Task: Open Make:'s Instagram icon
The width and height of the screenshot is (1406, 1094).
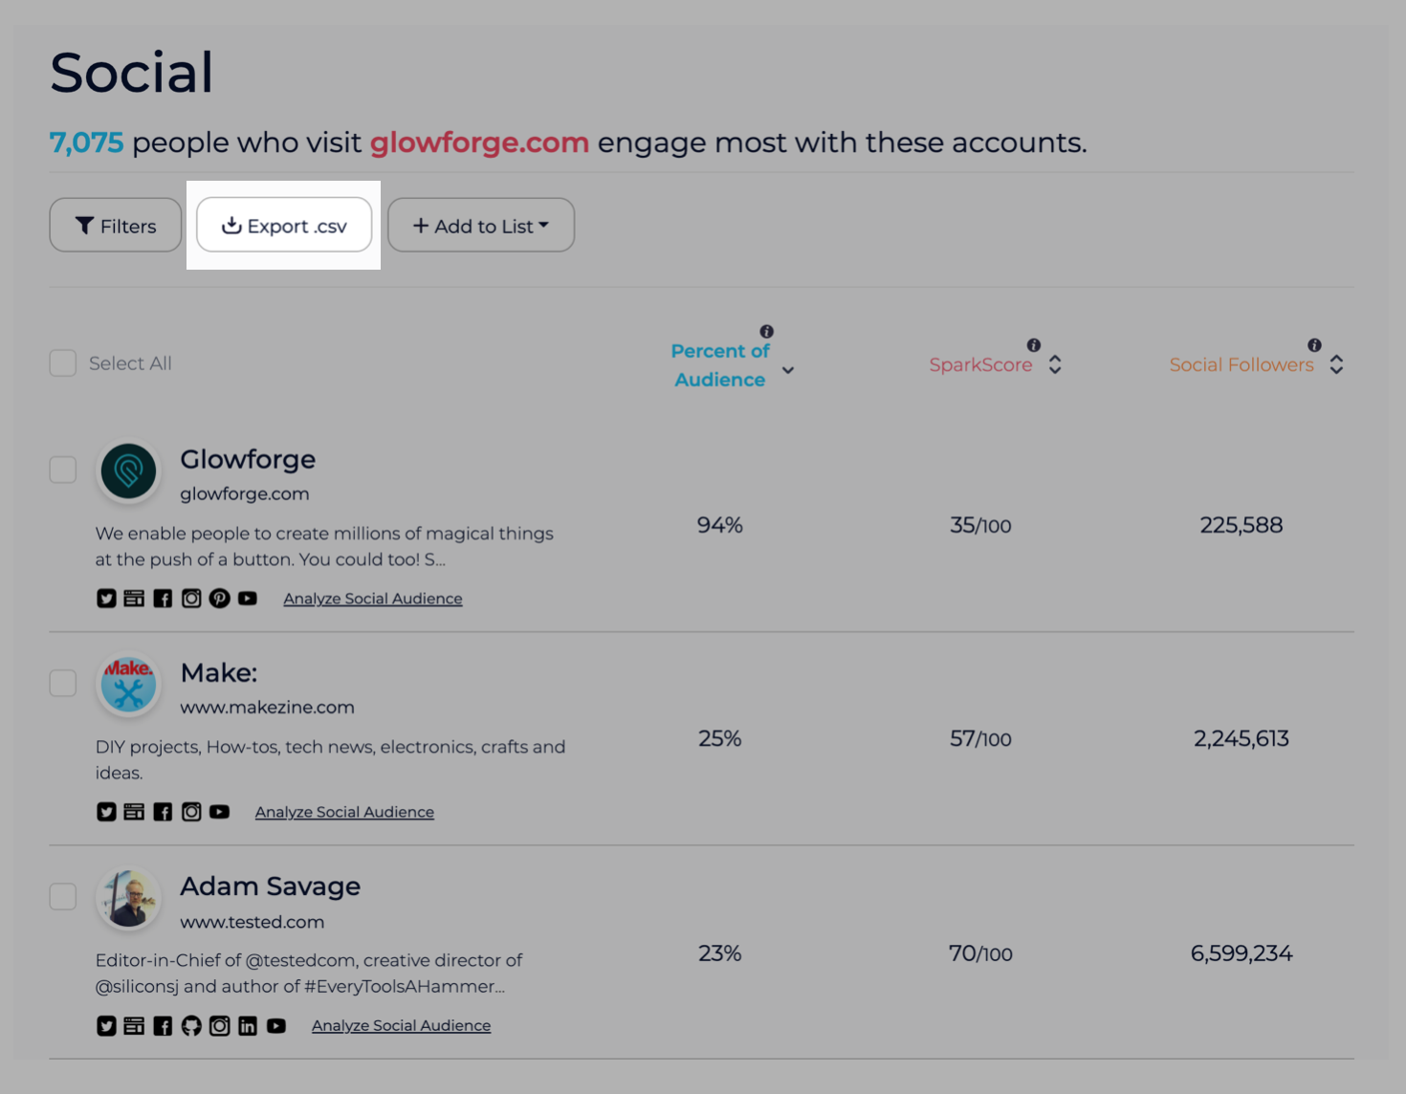Action: [191, 812]
